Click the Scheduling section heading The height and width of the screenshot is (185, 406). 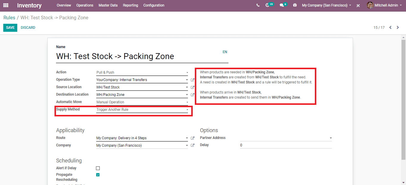tap(69, 161)
